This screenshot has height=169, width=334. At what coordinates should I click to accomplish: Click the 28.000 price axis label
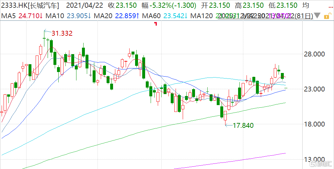click(x=315, y=54)
